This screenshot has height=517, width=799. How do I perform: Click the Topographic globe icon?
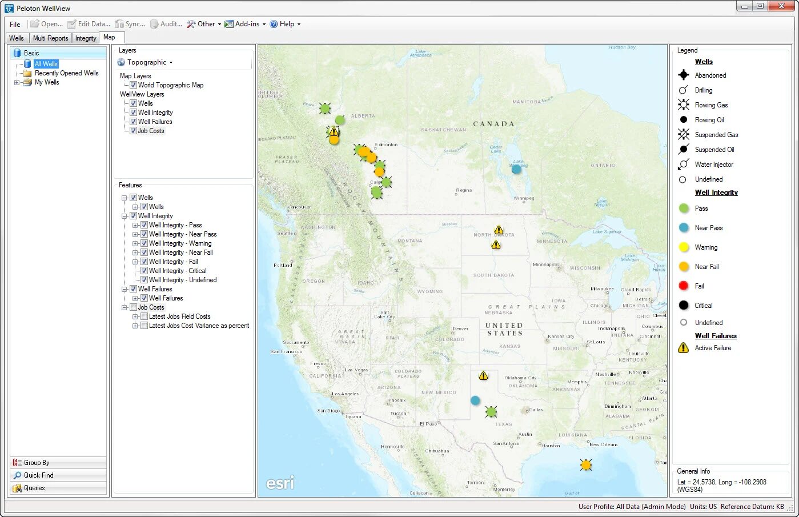coord(121,62)
